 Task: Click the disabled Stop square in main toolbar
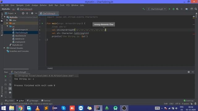182,9
